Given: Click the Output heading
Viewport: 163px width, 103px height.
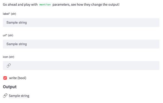Looking at the screenshot, I should pos(10,87).
